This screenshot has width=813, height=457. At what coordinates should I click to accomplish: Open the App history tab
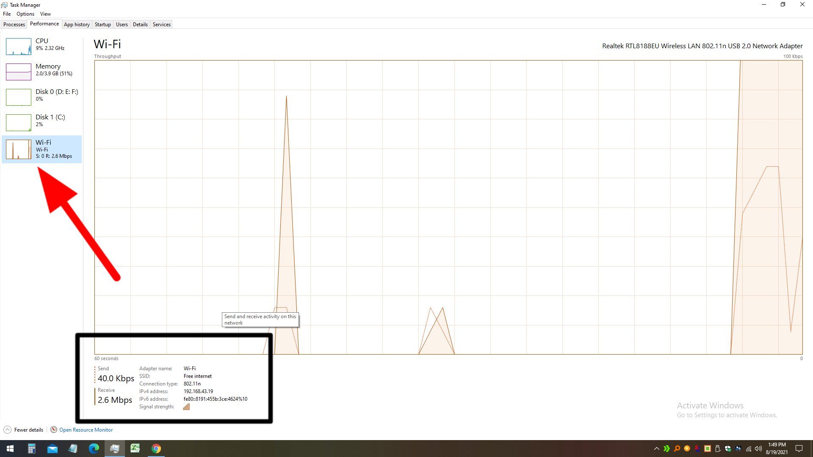(x=77, y=24)
